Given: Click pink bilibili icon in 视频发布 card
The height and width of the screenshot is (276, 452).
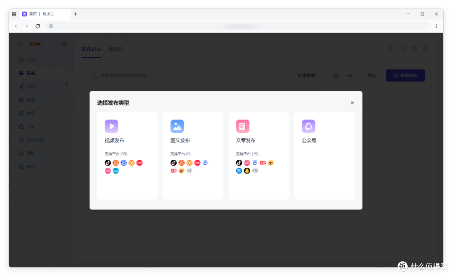Looking at the screenshot, I should pyautogui.click(x=108, y=171).
